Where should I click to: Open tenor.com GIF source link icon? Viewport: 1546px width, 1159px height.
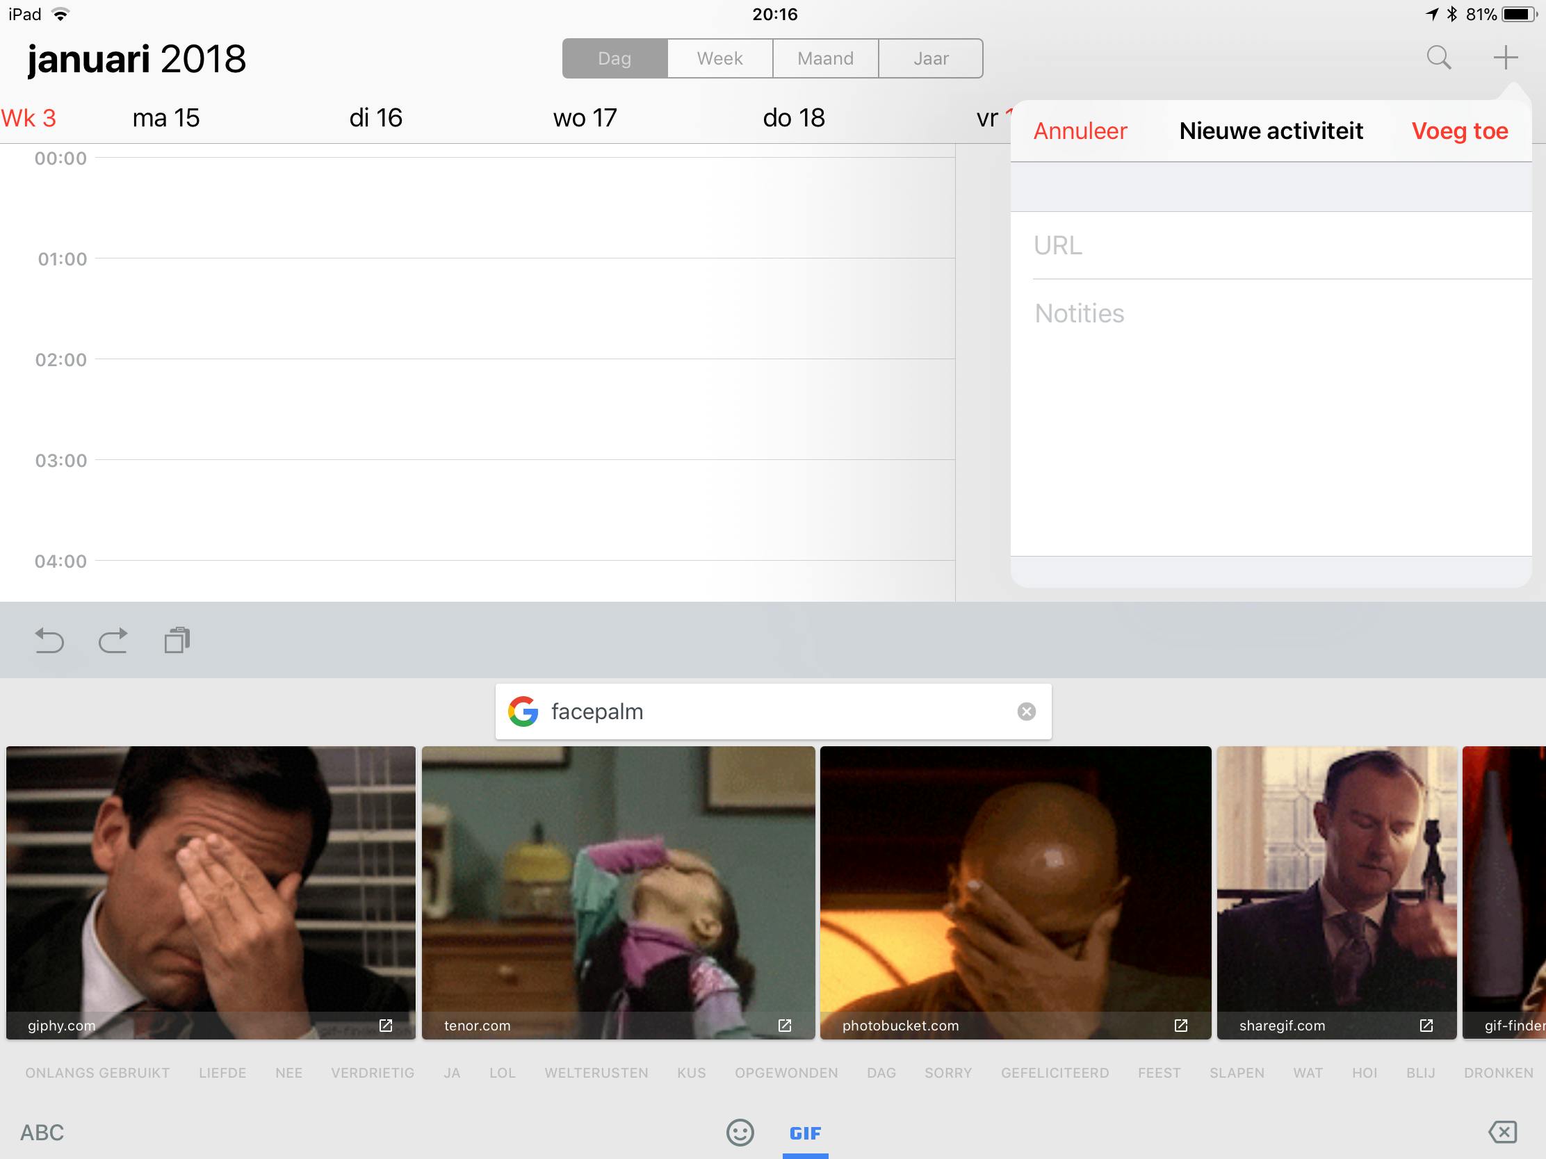click(785, 1025)
